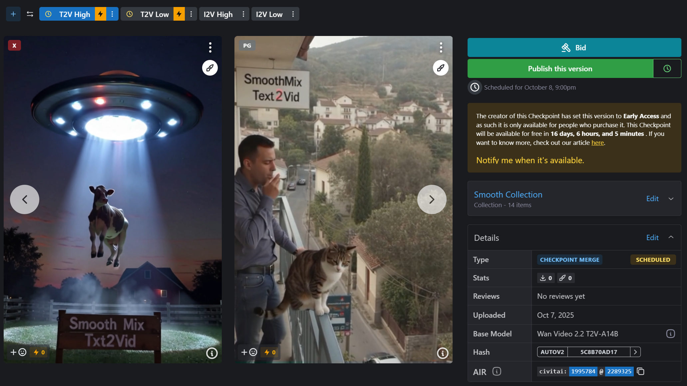
Task: Go to next image in carousel
Action: (x=432, y=199)
